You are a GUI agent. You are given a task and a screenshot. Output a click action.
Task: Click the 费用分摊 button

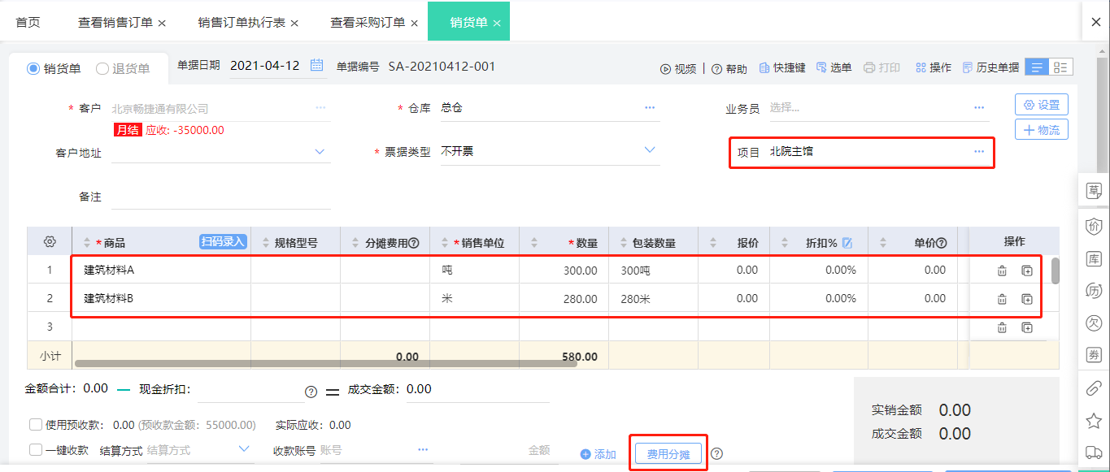click(668, 454)
